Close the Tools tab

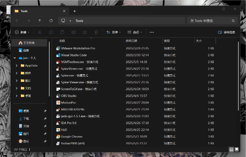point(64,11)
